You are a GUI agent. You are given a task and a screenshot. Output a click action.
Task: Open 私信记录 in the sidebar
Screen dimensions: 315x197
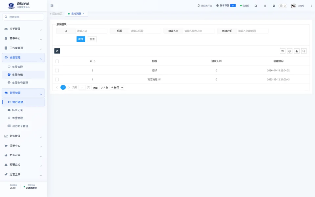coord(23,110)
